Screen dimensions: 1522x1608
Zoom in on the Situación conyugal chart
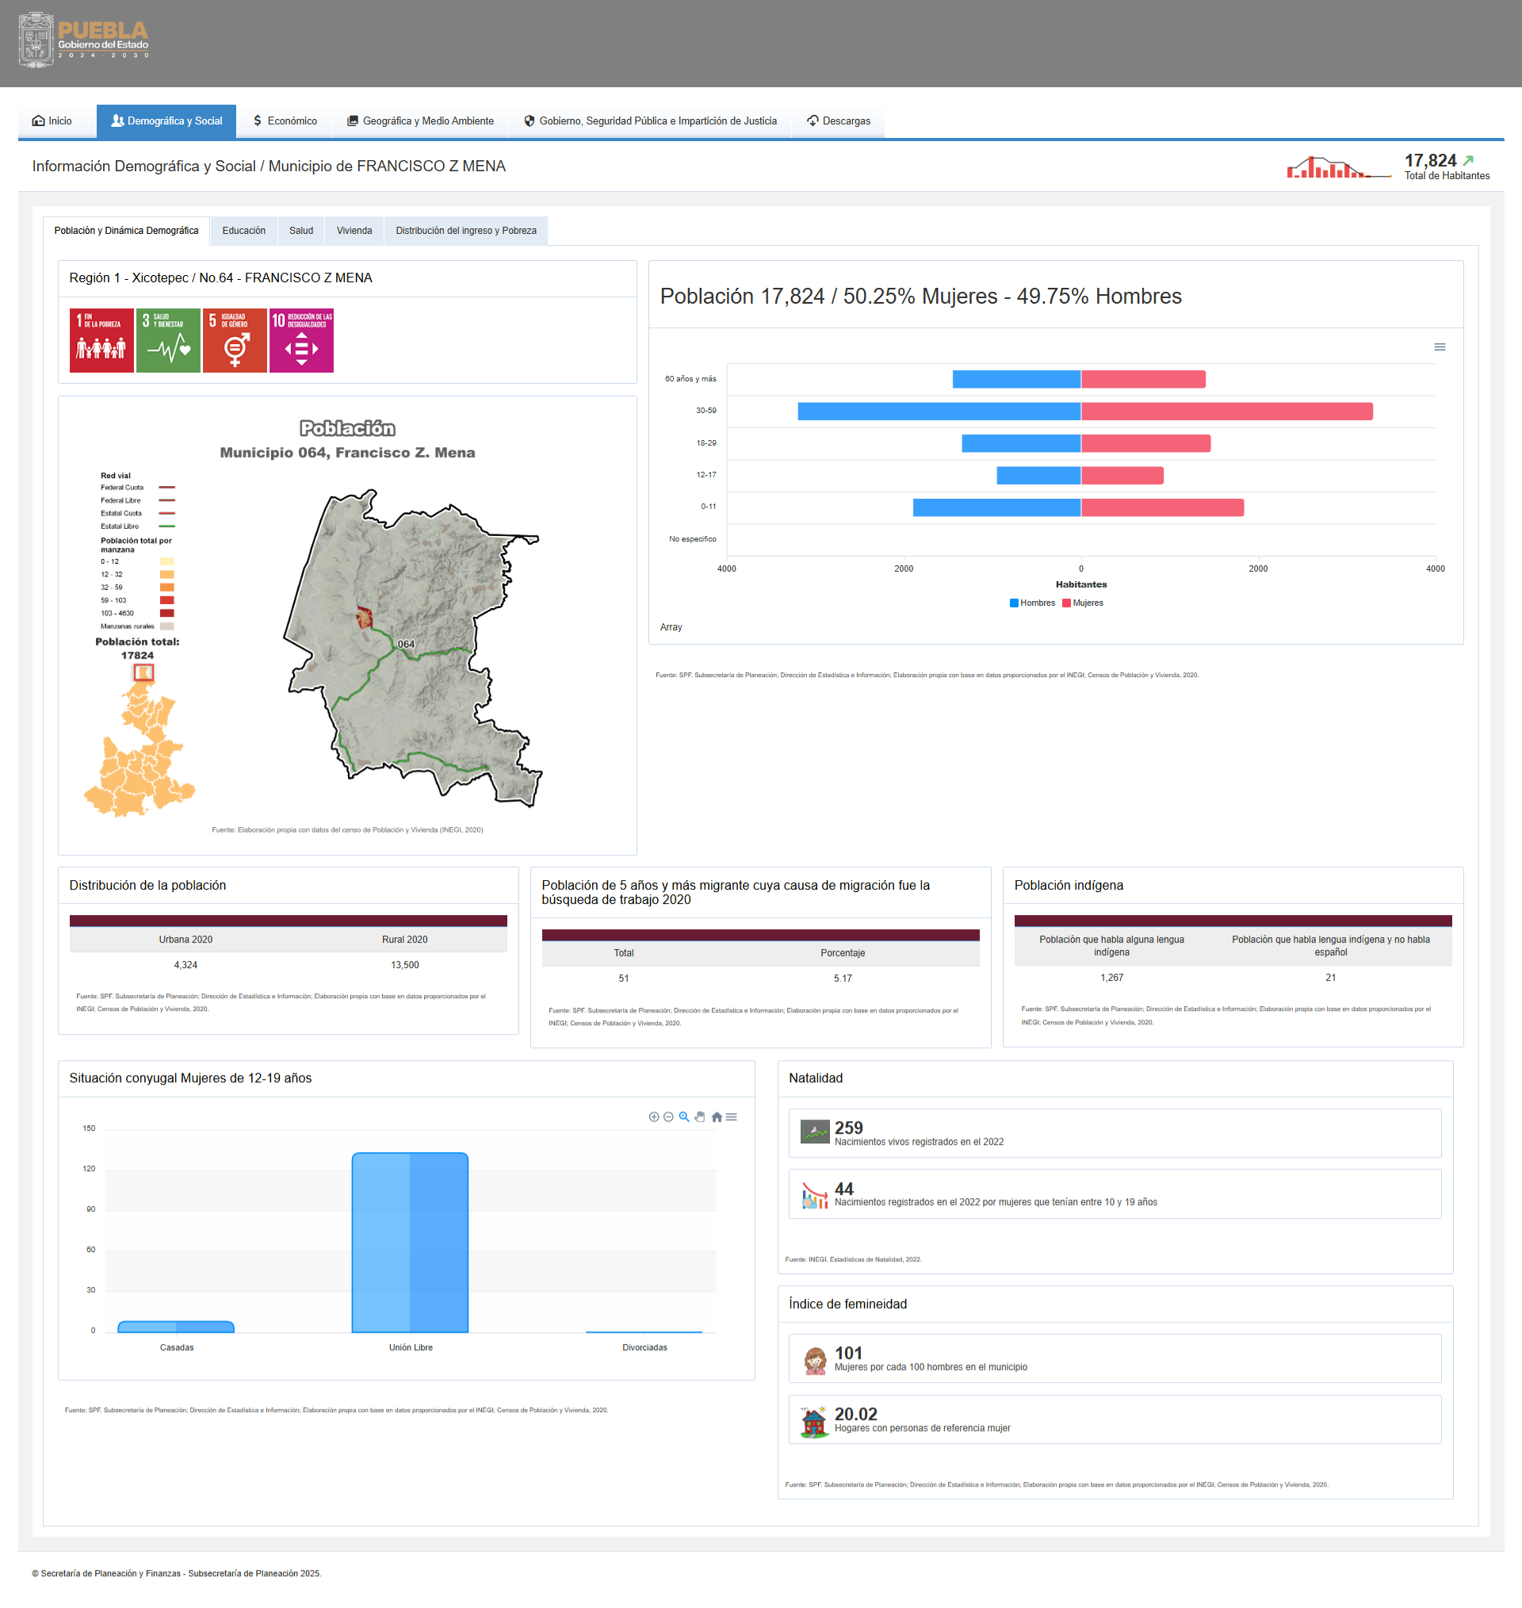coord(654,1117)
